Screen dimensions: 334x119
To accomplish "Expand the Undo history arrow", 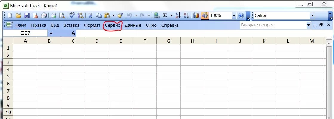I will click(x=136, y=15).
